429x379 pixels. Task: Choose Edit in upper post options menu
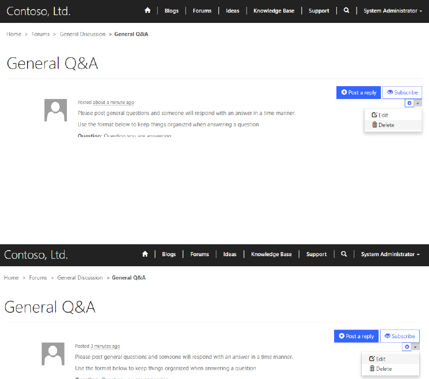(393, 115)
